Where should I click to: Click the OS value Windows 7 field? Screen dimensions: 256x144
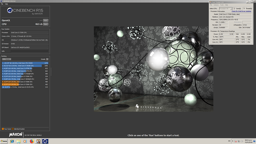(30, 40)
